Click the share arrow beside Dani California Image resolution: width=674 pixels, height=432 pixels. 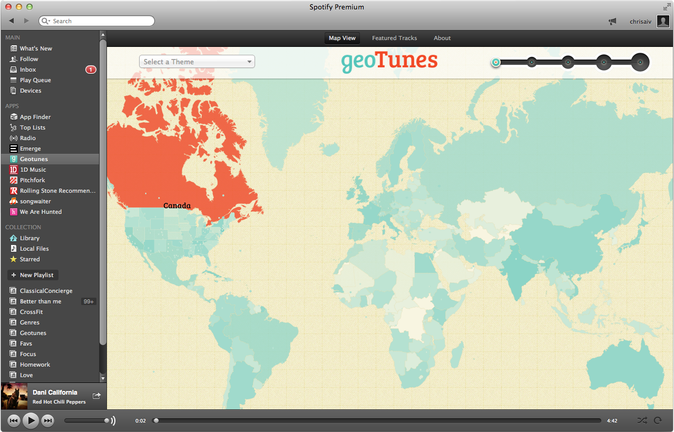[96, 396]
